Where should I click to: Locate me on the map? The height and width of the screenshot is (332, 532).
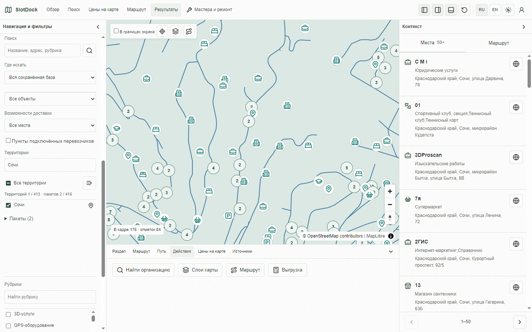[162, 31]
